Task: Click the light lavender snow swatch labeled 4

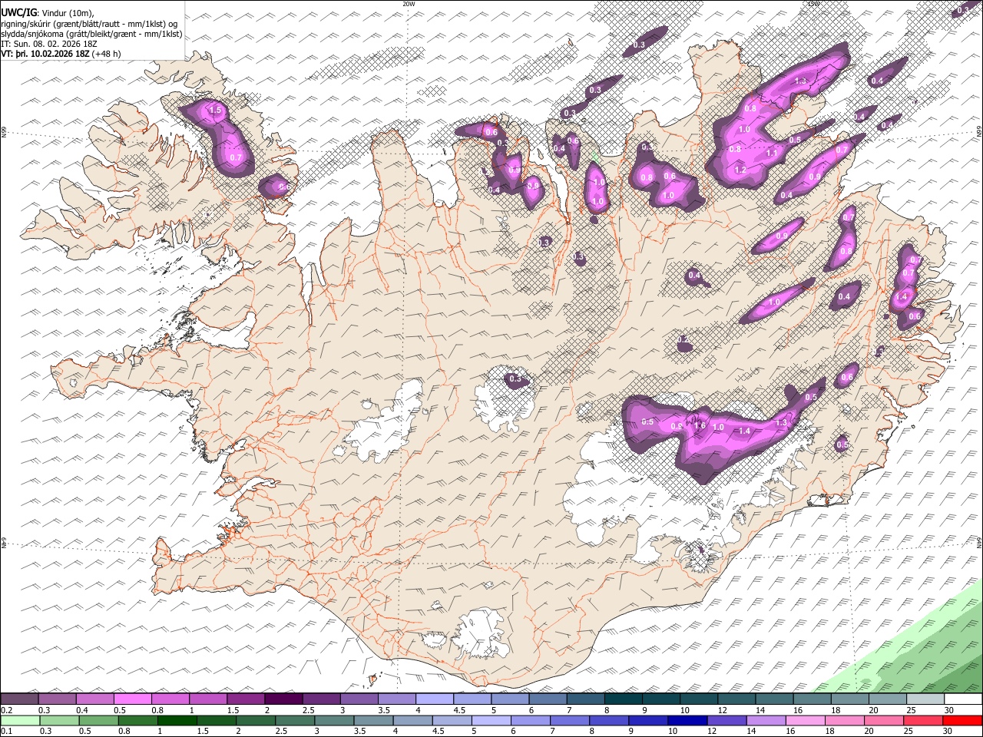Action: click(435, 699)
